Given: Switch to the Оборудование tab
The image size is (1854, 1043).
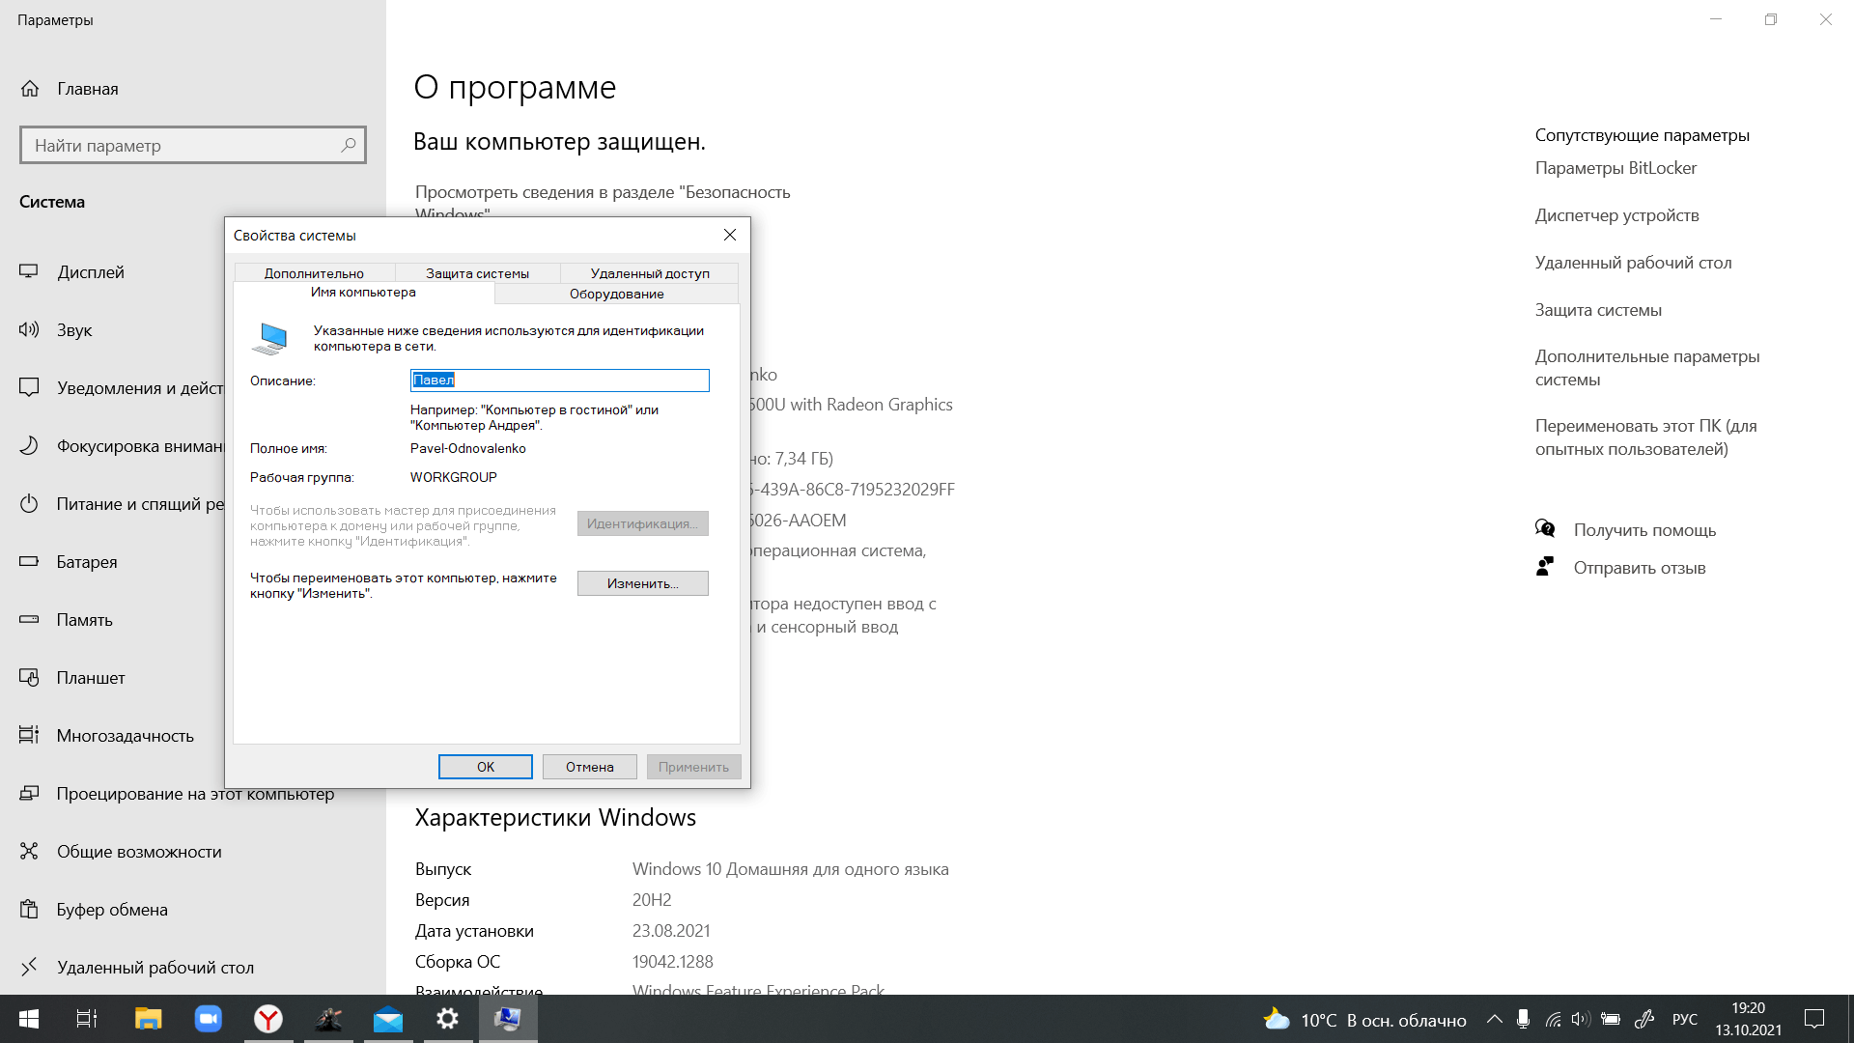Looking at the screenshot, I should pyautogui.click(x=616, y=294).
